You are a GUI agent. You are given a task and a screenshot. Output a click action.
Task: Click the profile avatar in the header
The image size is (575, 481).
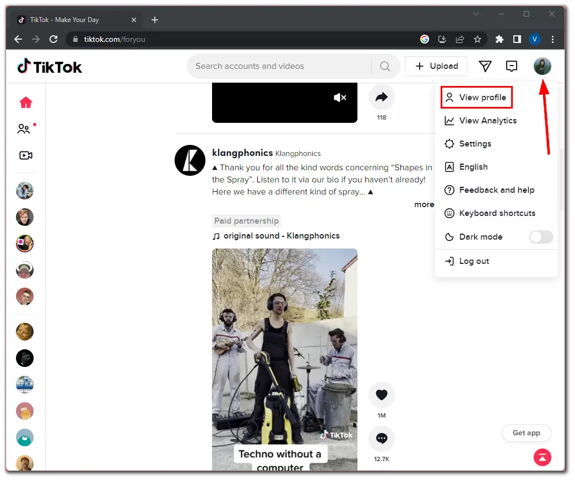(x=542, y=67)
